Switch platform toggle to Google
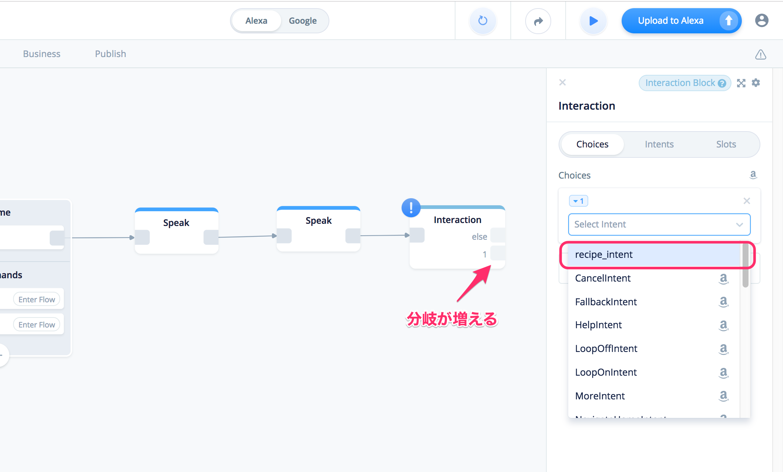The image size is (783, 472). 303,21
